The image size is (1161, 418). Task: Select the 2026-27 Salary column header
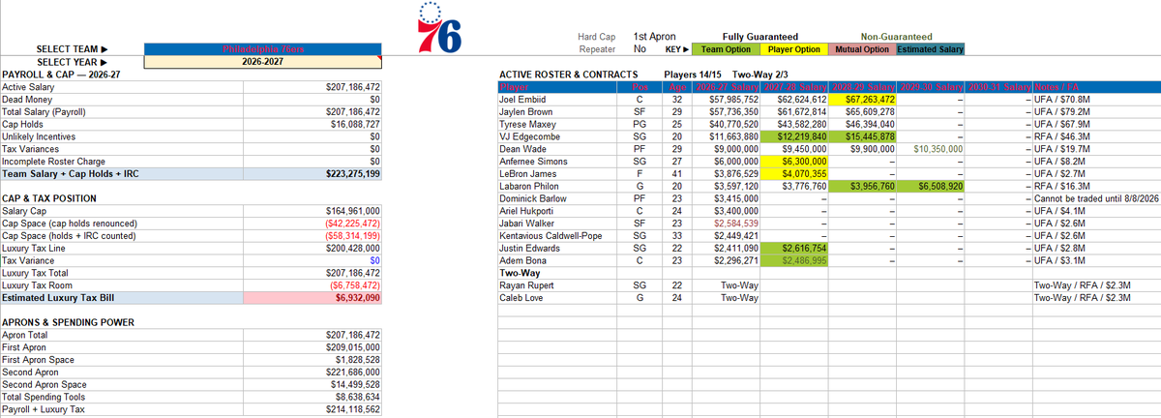pyautogui.click(x=727, y=88)
